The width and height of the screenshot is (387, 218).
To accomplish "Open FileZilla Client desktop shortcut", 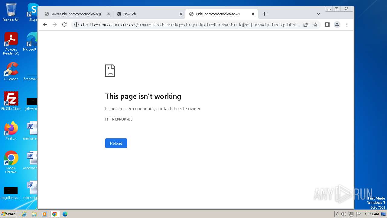I will (x=11, y=101).
